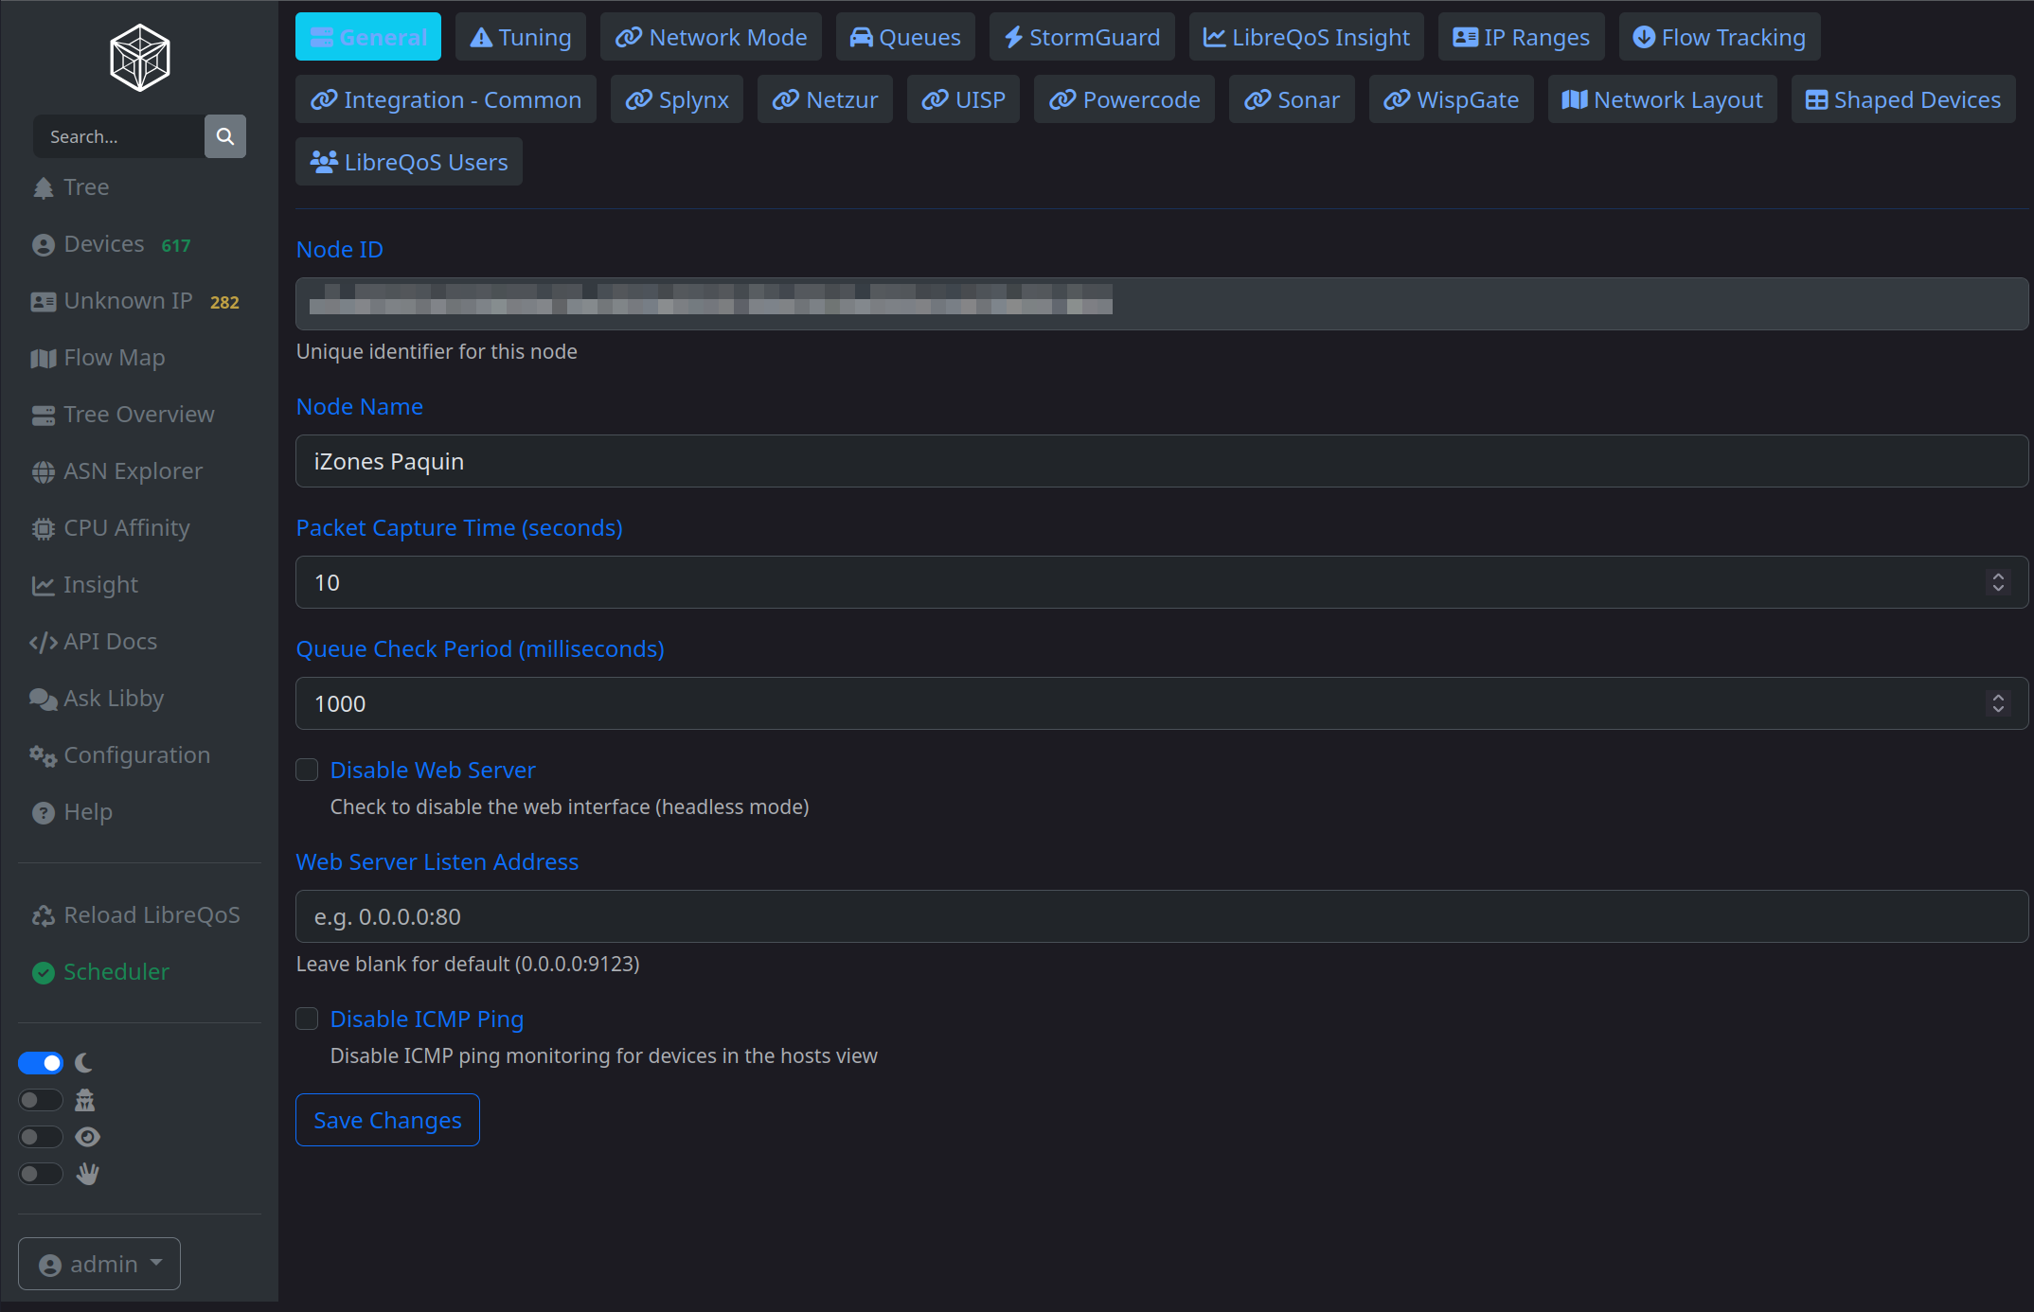Open the Powercode integration tab
Screen dimensions: 2034x1312
coord(1124,99)
